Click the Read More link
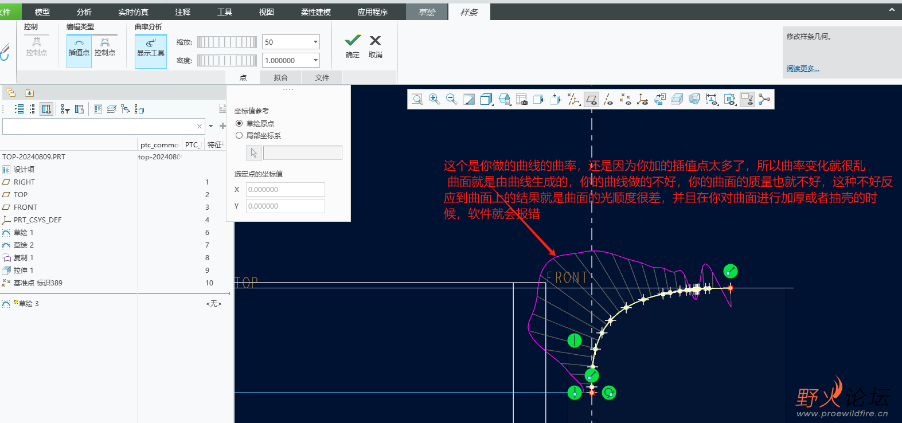902x423 pixels. (x=803, y=69)
